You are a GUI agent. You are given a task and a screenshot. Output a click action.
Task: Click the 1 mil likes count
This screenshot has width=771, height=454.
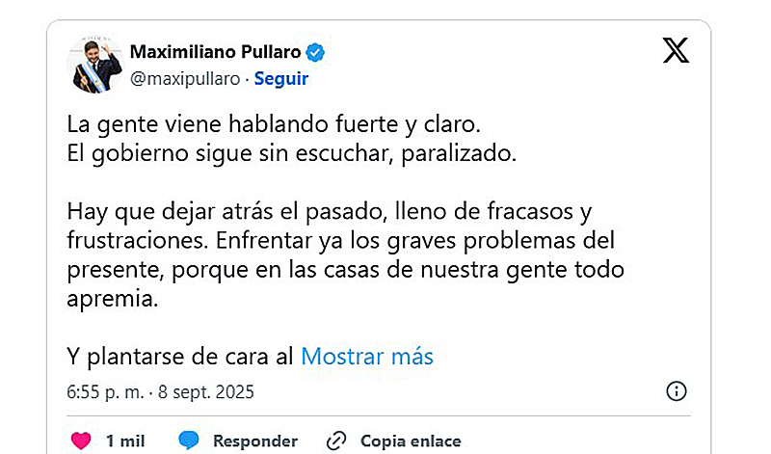(x=125, y=441)
